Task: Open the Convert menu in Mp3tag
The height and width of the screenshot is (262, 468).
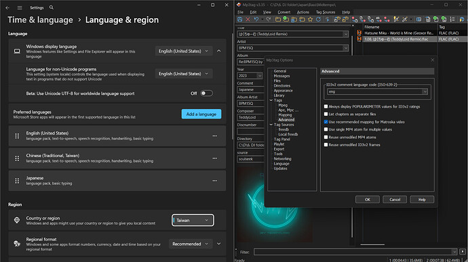Action: [x=284, y=12]
